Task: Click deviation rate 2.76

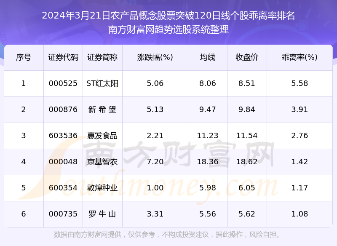Action: (300, 136)
